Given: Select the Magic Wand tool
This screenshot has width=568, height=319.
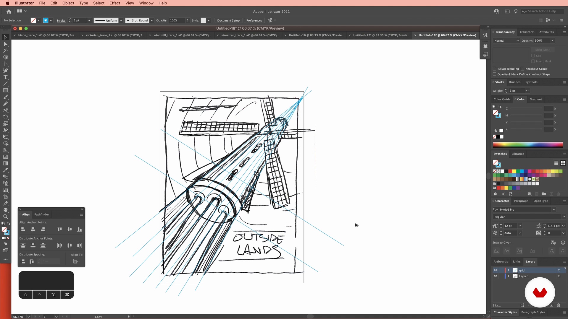Looking at the screenshot, I should point(5,51).
